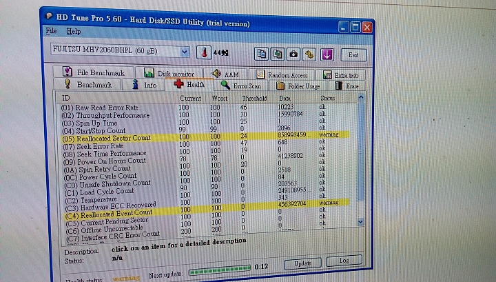
Task: Switch to the Extra tests tab
Action: (341, 75)
